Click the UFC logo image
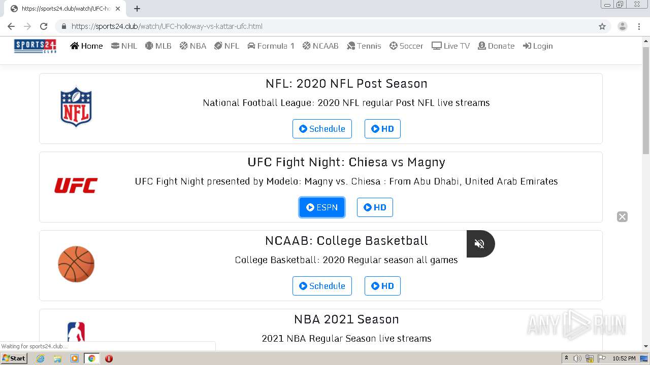The width and height of the screenshot is (650, 365). 76,186
